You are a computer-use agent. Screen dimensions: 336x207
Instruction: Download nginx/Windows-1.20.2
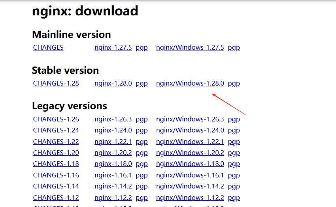pos(190,153)
